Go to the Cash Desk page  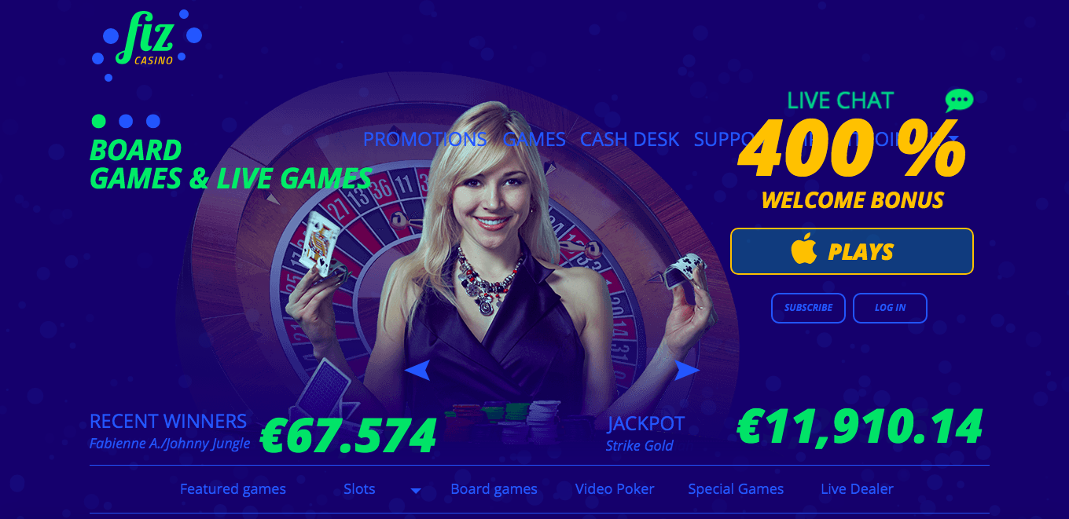click(x=630, y=139)
